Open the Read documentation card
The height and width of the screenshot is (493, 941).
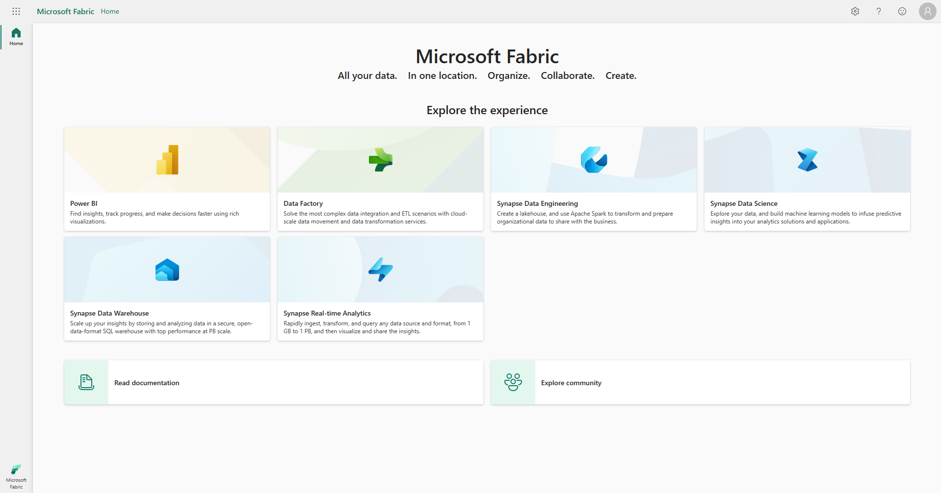(273, 382)
